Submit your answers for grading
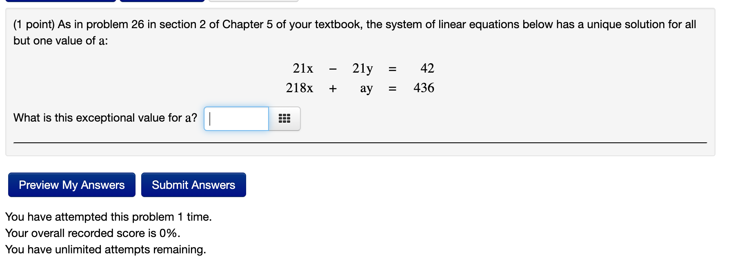 click(x=193, y=185)
